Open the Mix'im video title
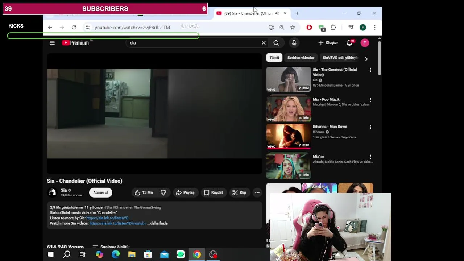The image size is (464, 261). pyautogui.click(x=318, y=157)
